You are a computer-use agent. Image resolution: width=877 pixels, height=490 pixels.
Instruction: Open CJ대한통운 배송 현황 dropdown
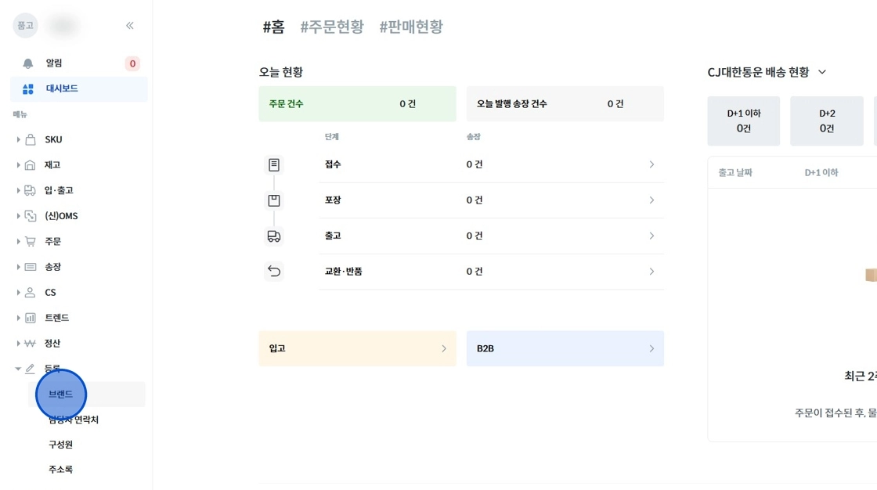pyautogui.click(x=822, y=72)
